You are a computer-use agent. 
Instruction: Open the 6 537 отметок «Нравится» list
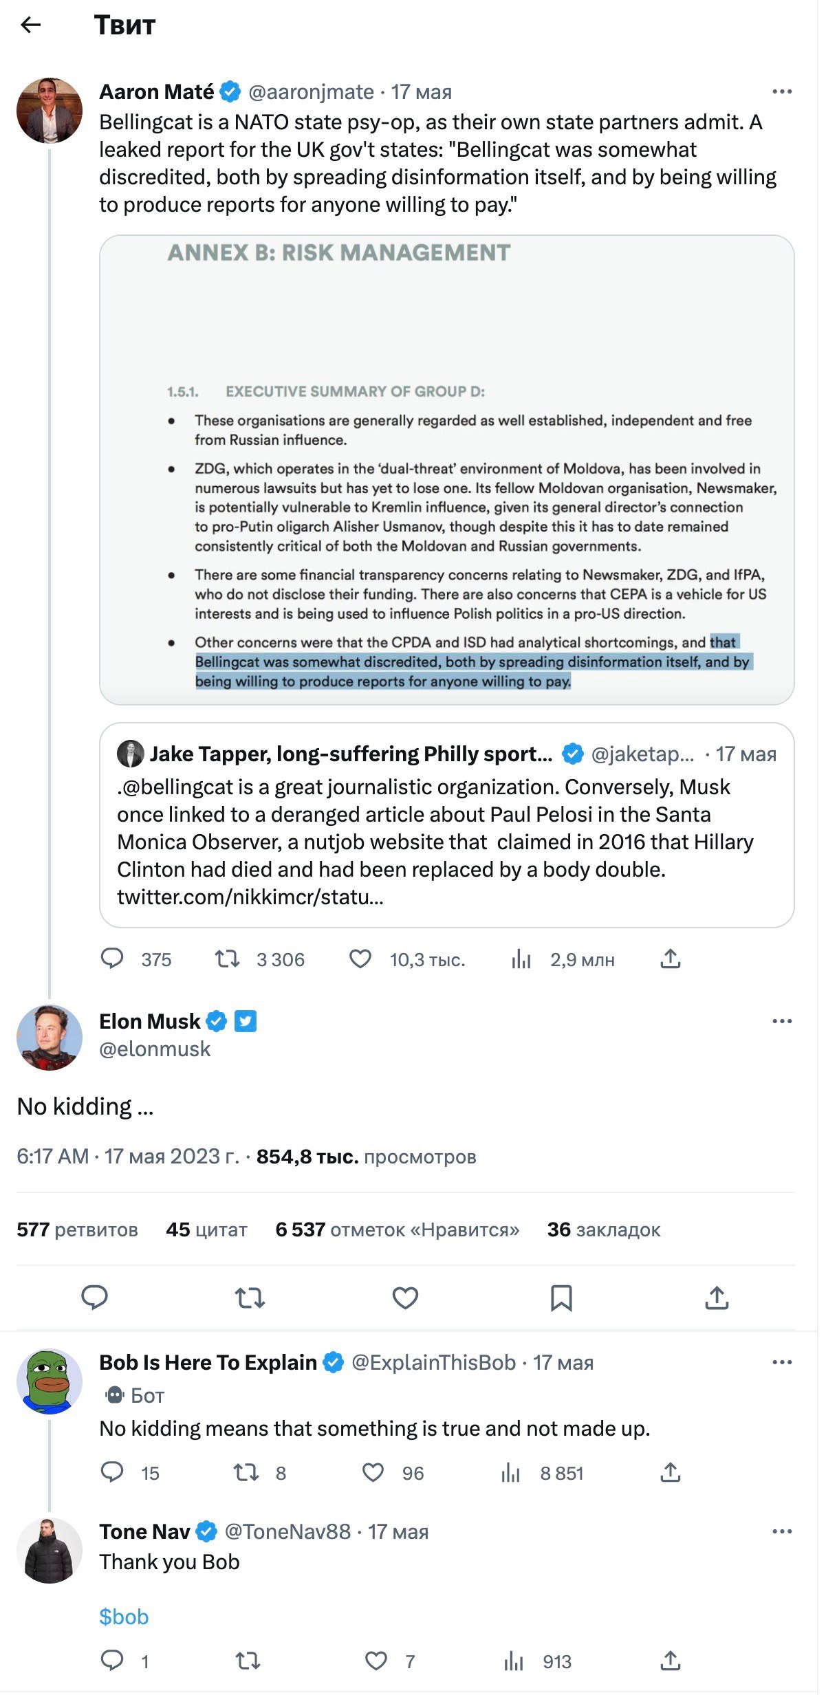(x=398, y=1229)
